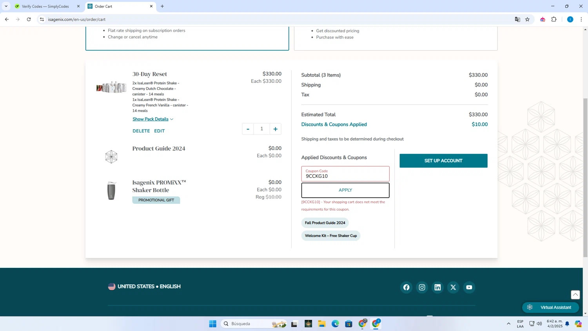Viewport: 588px width, 331px height.
Task: Open Isagenix Facebook page icon
Action: pos(406,287)
